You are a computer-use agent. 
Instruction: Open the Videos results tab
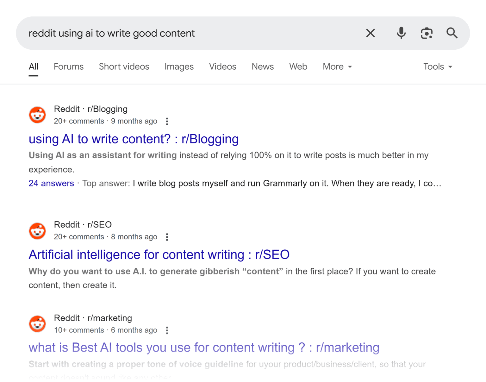coord(222,67)
